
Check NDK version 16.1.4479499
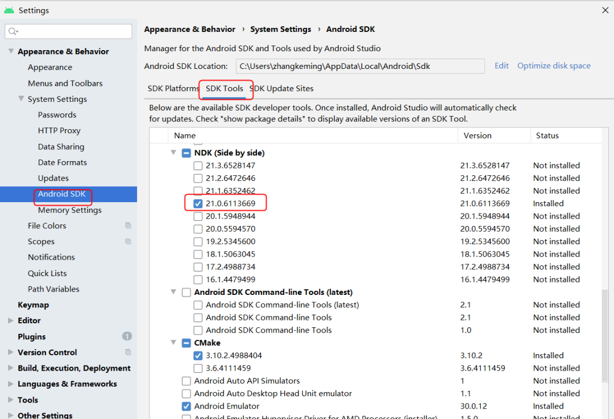[198, 280]
